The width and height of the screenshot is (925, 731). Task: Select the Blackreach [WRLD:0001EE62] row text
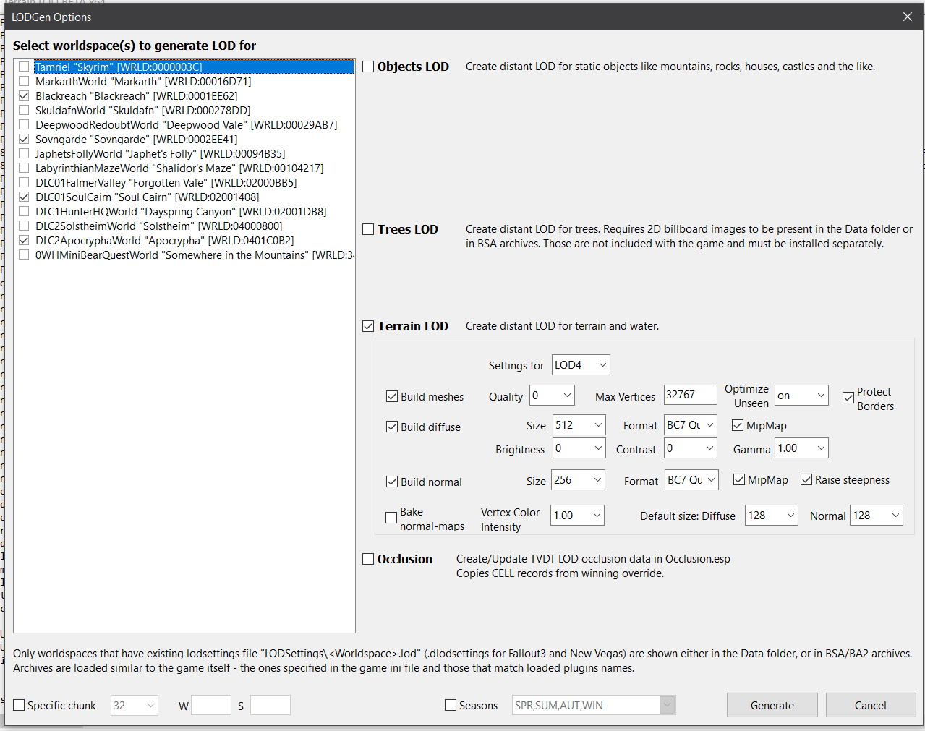coord(136,95)
